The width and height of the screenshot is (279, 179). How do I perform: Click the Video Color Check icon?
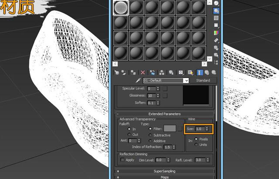[216, 33]
